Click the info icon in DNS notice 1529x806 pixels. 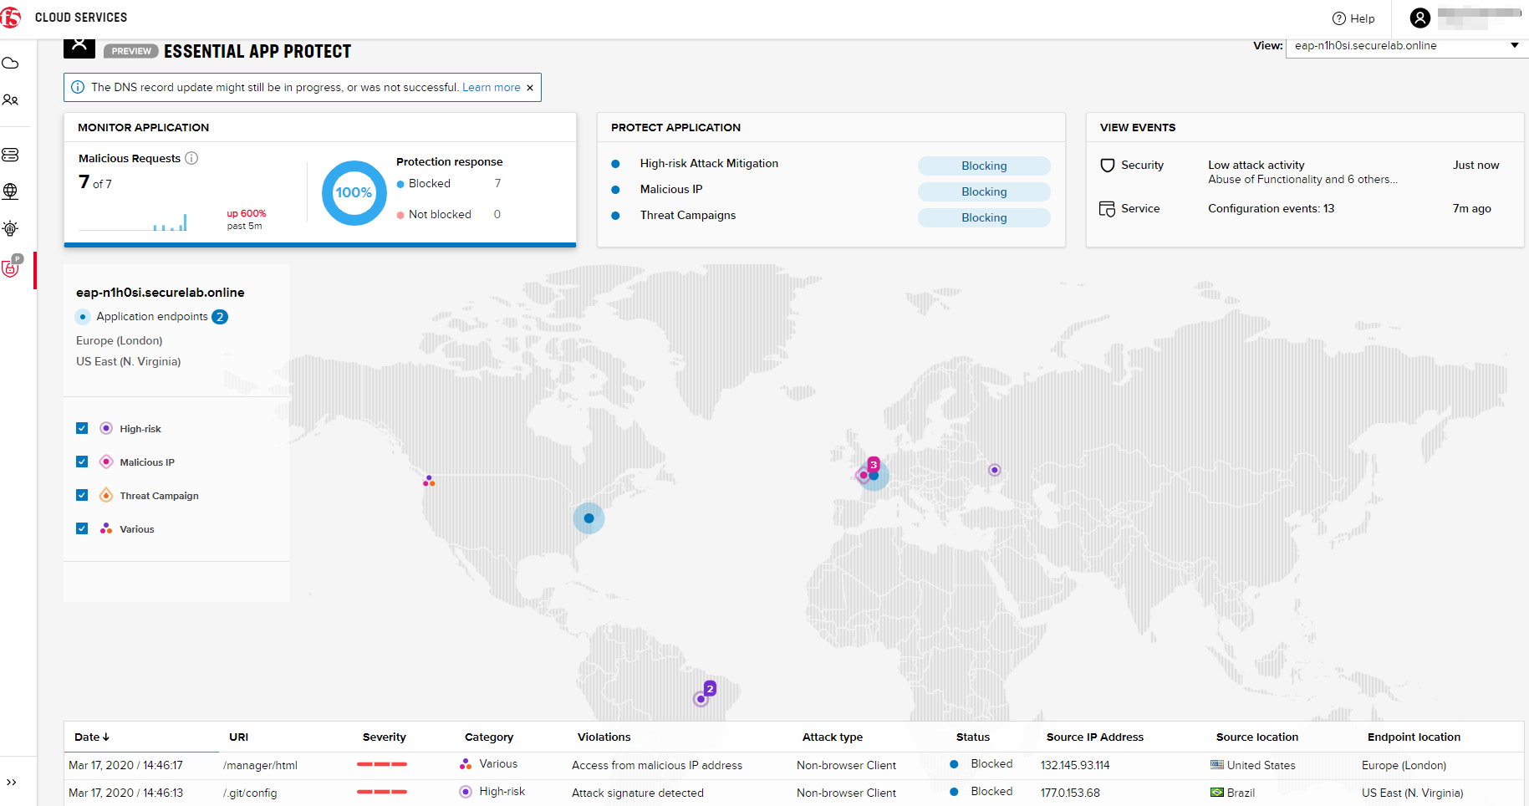coord(78,87)
